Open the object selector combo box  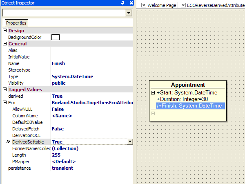(129, 13)
